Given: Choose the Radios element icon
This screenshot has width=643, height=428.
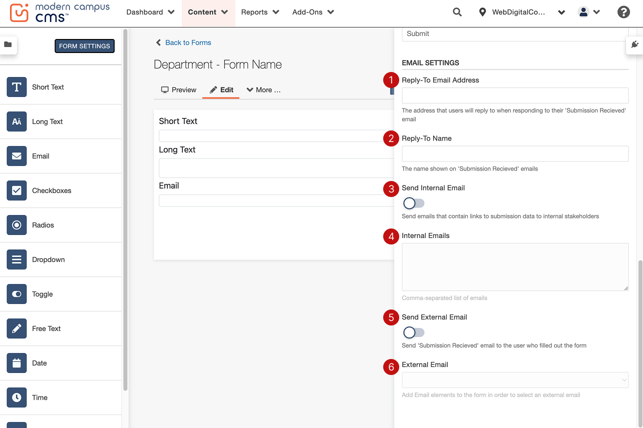Looking at the screenshot, I should pyautogui.click(x=16, y=225).
